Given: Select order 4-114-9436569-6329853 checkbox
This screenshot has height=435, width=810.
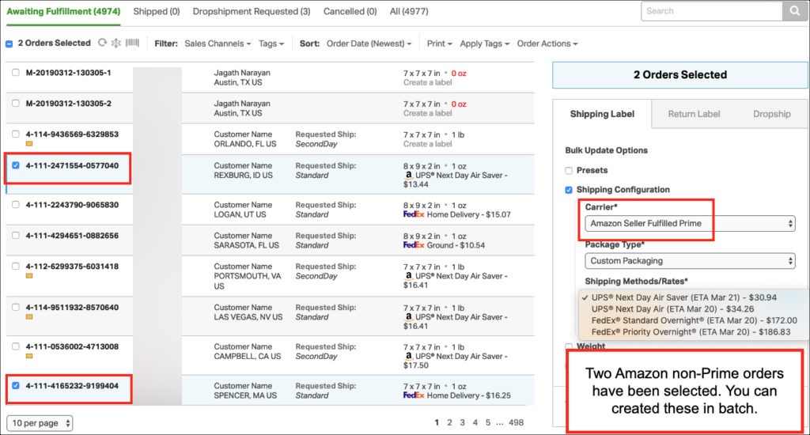Looking at the screenshot, I should (16, 134).
